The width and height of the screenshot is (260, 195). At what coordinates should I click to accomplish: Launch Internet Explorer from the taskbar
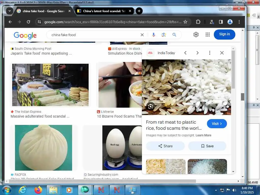coord(22,190)
